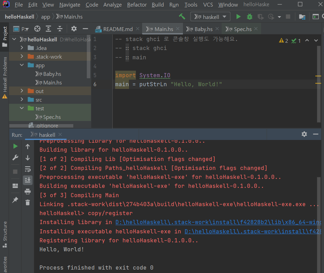
Task: Click Collapse All icon in Project panel
Action: pos(60,29)
